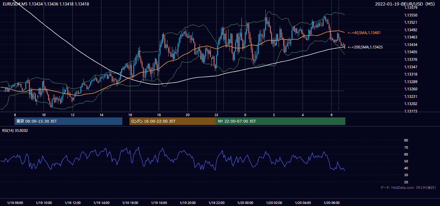Viewport: 440px width, 206px height.
Task: Click price axis value 1.13289
Action: click(x=411, y=82)
